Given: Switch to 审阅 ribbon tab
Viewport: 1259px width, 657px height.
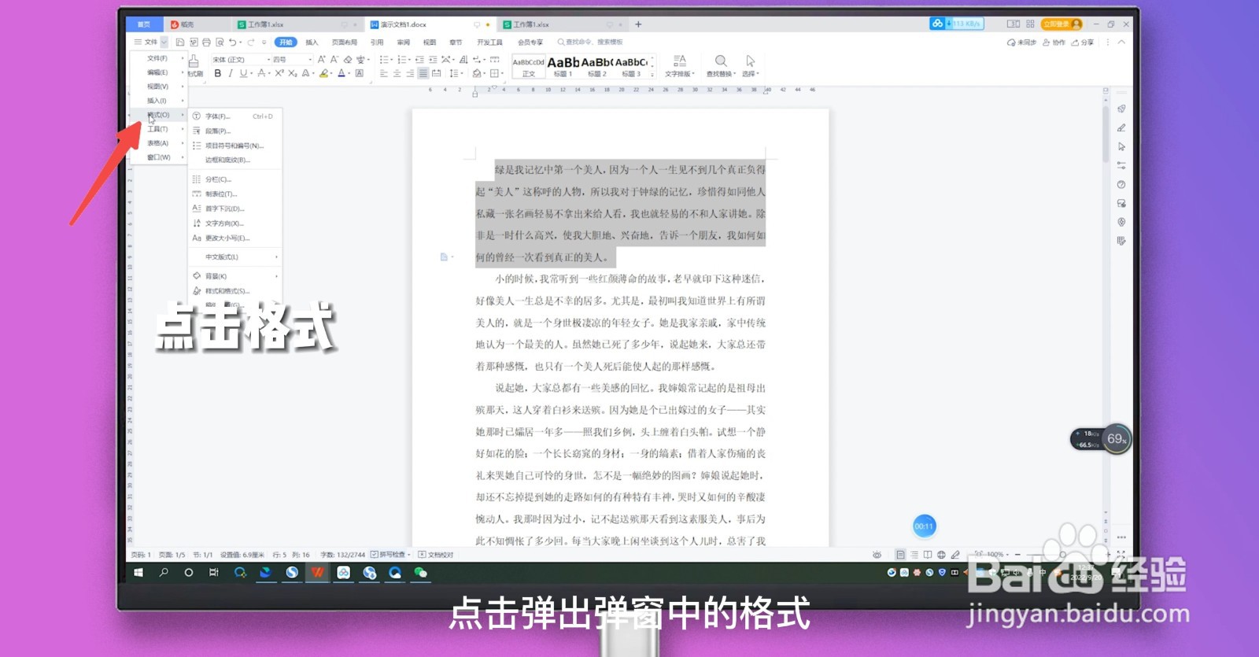Looking at the screenshot, I should tap(404, 42).
